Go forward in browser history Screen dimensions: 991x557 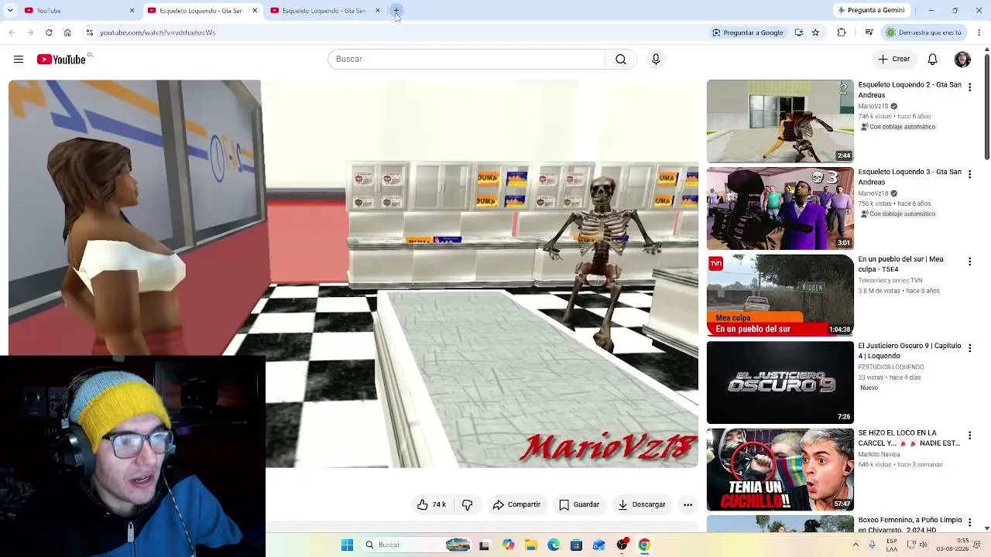point(30,32)
